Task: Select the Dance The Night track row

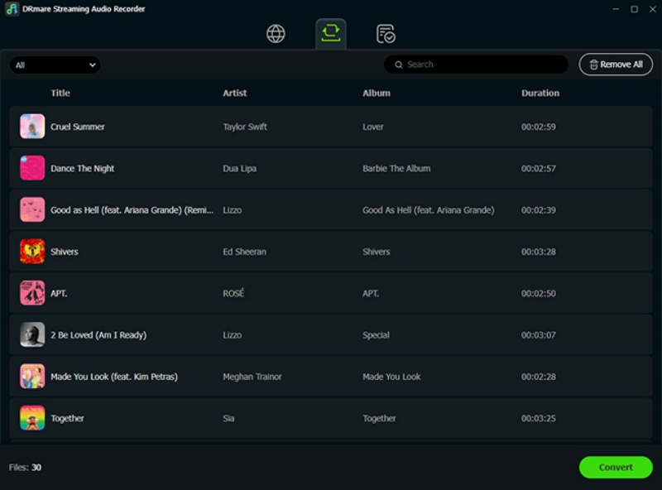Action: tap(331, 168)
